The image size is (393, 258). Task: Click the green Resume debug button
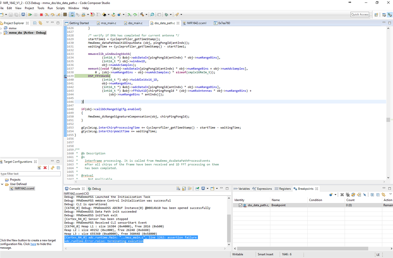pyautogui.click(x=30, y=15)
